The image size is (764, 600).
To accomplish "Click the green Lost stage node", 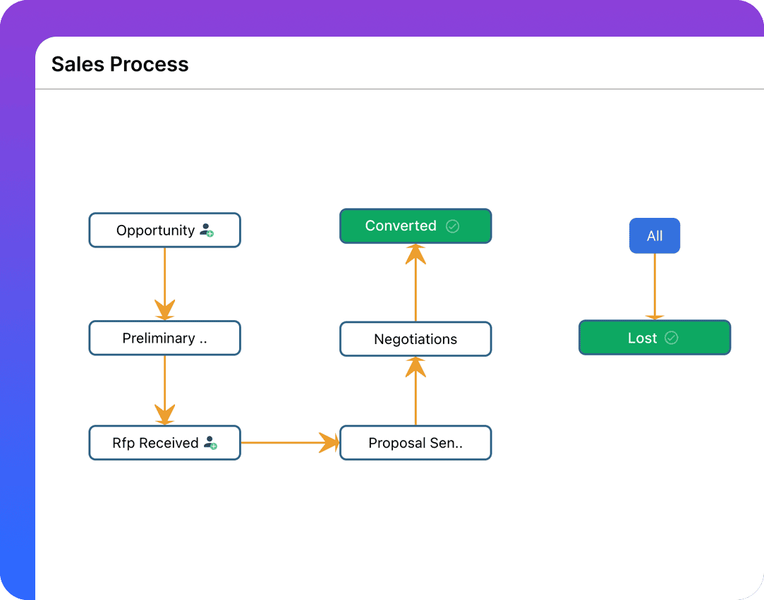I will pos(655,338).
